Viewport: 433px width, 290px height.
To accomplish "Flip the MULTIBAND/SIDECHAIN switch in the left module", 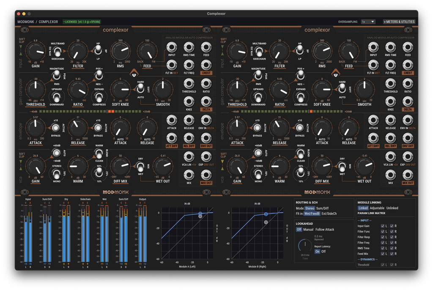I will (57, 52).
